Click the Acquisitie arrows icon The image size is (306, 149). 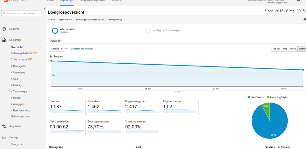(4, 126)
